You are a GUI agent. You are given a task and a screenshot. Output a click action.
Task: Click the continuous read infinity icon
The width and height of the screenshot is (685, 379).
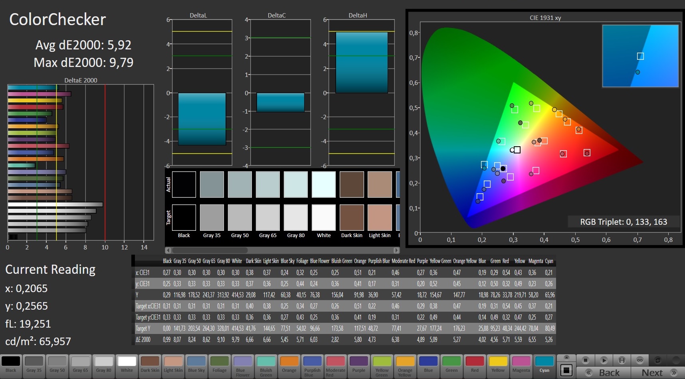point(639,360)
